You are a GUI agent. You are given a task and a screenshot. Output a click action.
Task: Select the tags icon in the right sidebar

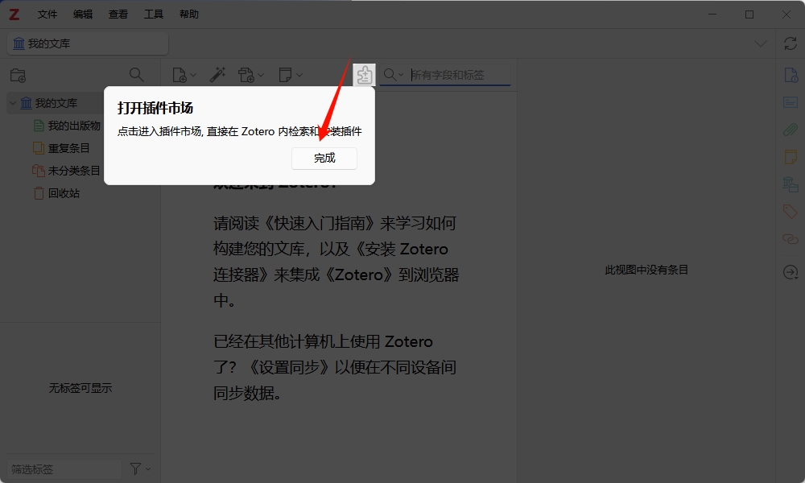791,212
